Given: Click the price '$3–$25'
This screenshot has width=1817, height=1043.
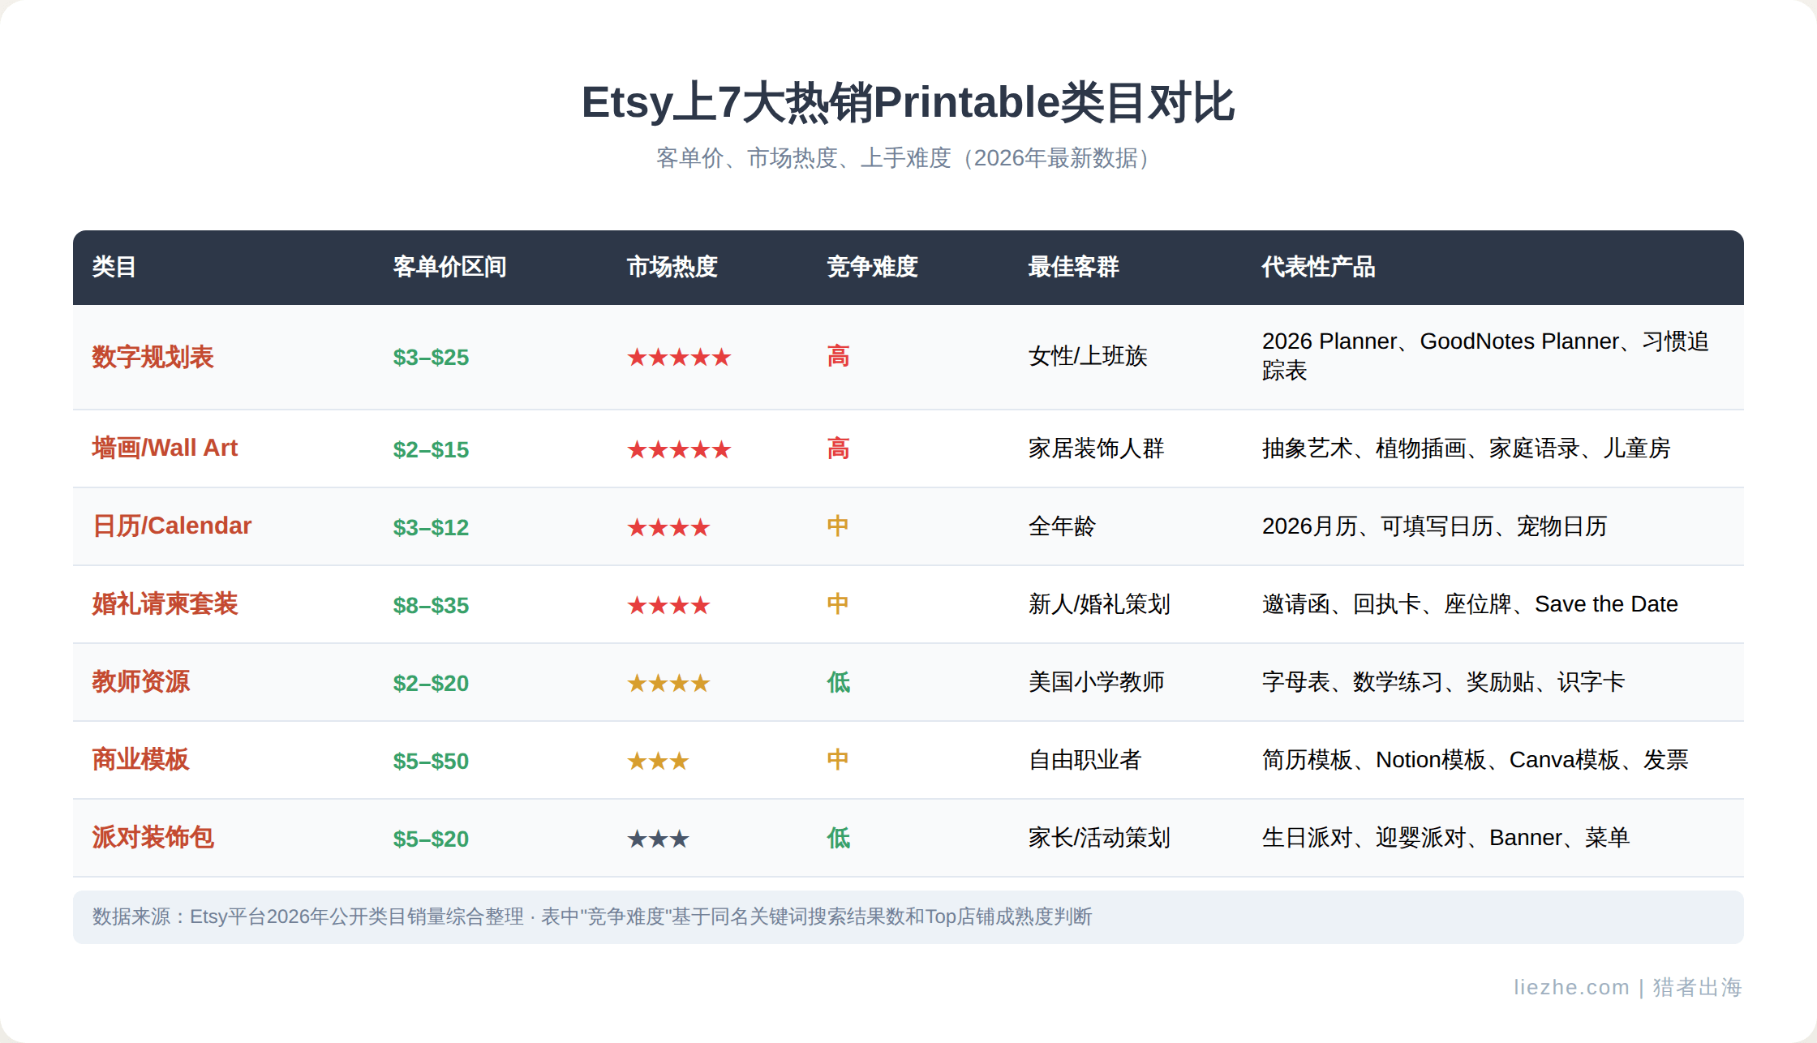Looking at the screenshot, I should coord(431,358).
